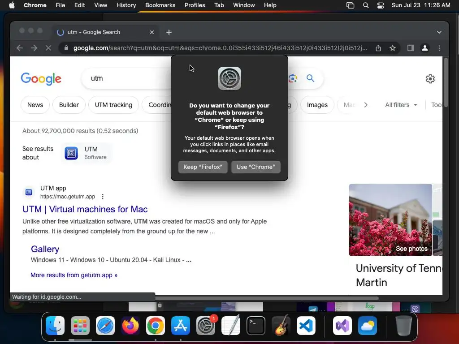Open App Store from the Dock
This screenshot has width=459, height=344.
pyautogui.click(x=181, y=326)
